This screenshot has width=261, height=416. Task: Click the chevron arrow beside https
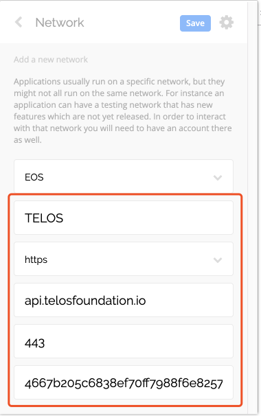click(218, 260)
